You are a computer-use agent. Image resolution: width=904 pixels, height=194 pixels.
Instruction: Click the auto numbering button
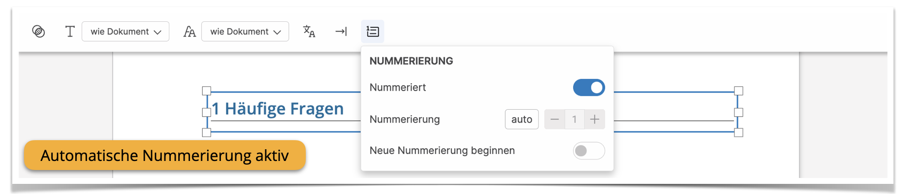point(522,119)
